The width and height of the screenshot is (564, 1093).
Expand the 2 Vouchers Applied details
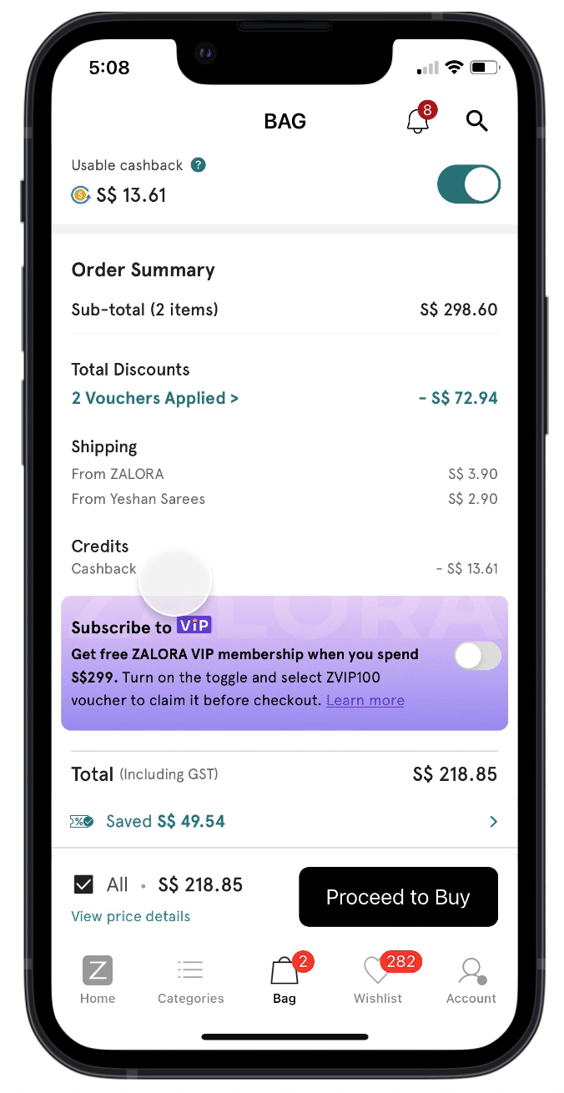point(155,399)
